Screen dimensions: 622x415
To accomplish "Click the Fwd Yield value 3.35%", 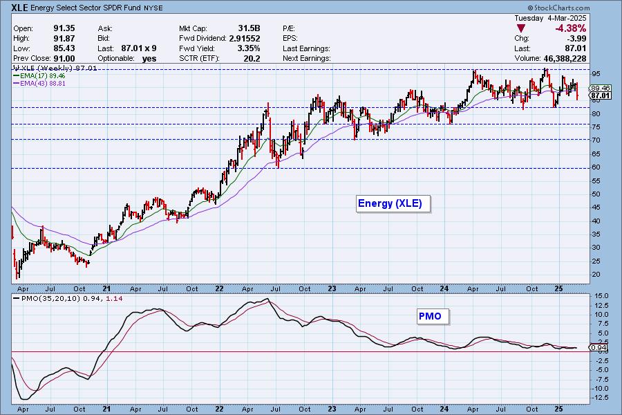I will coord(249,48).
